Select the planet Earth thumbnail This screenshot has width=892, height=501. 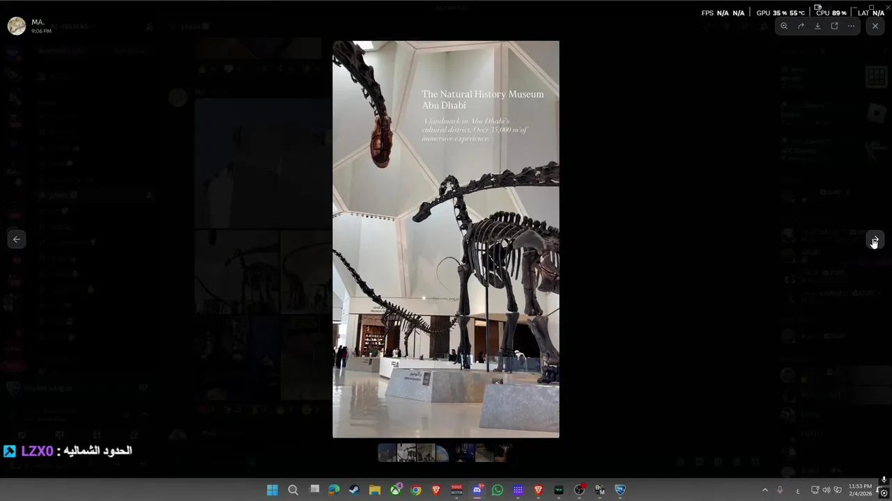445,453
